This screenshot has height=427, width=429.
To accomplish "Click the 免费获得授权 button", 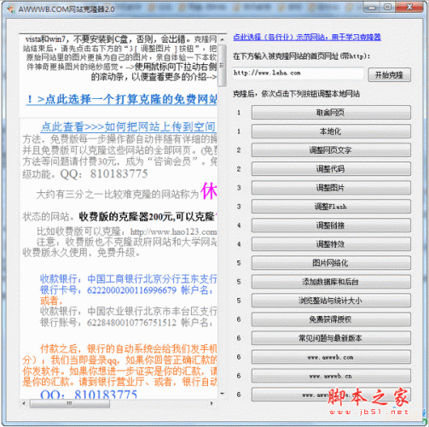I will point(331,319).
